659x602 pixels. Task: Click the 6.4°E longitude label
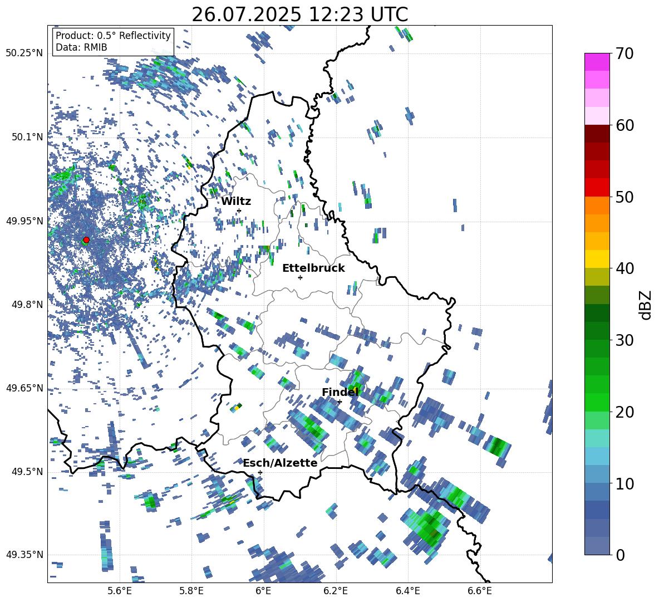[x=407, y=591]
